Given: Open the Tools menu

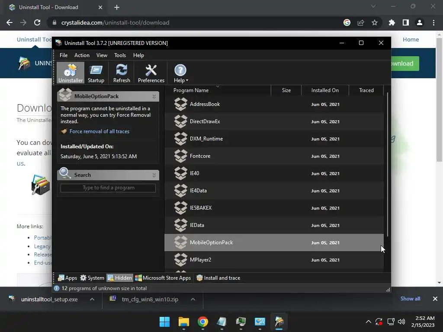Looking at the screenshot, I should pos(120,55).
